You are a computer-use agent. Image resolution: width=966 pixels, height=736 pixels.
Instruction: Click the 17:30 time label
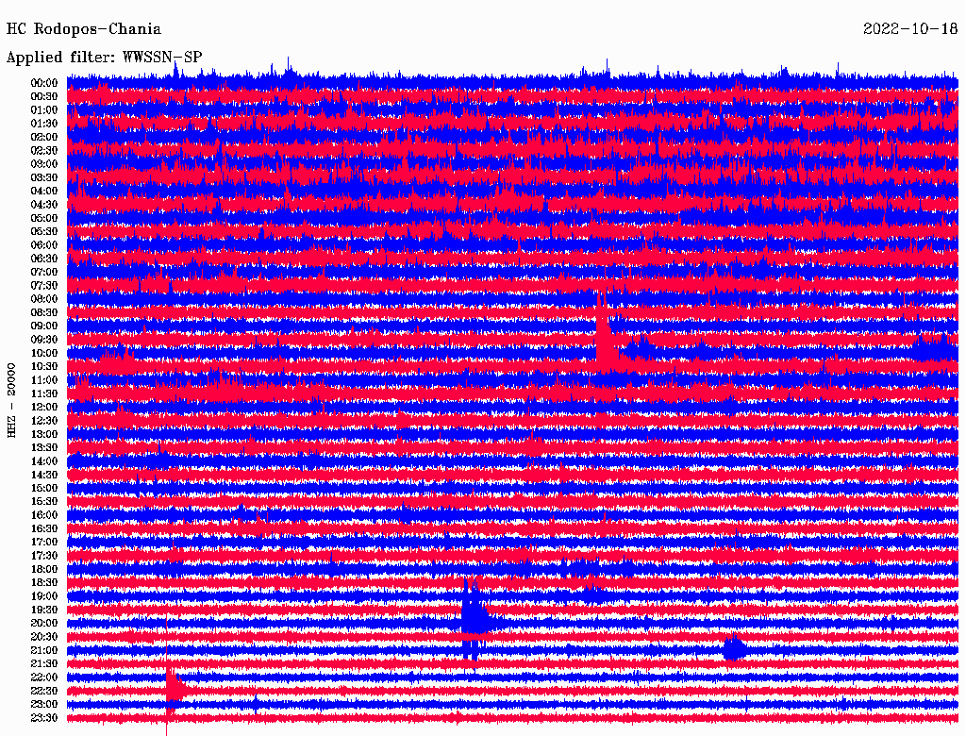(44, 556)
